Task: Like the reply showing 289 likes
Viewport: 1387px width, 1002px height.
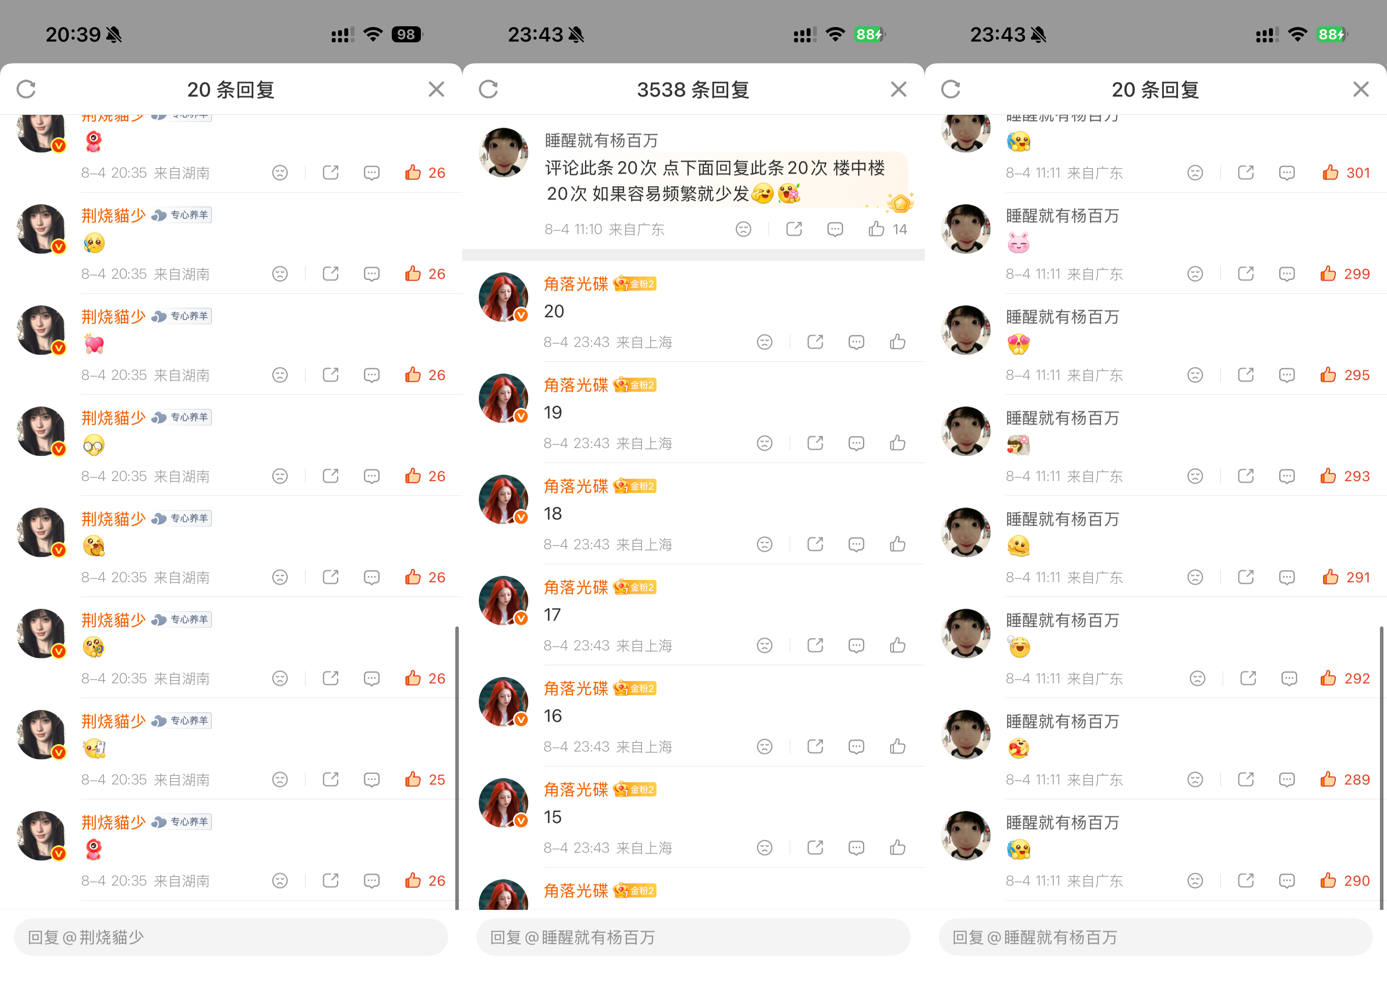Action: pos(1328,779)
